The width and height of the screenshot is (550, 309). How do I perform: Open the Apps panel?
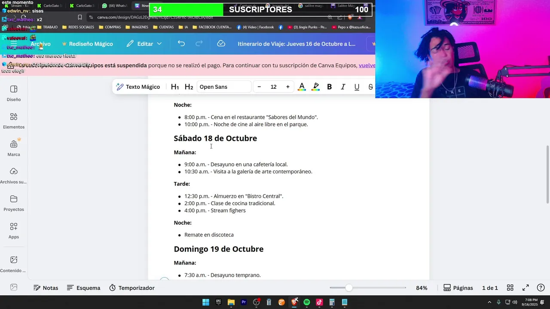pyautogui.click(x=14, y=230)
